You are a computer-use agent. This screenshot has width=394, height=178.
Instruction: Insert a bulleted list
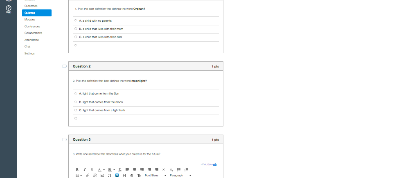point(179,169)
